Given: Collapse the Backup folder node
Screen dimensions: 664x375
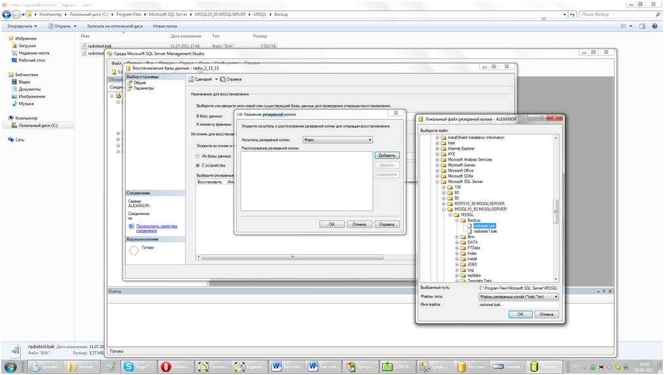Looking at the screenshot, I should 457,220.
